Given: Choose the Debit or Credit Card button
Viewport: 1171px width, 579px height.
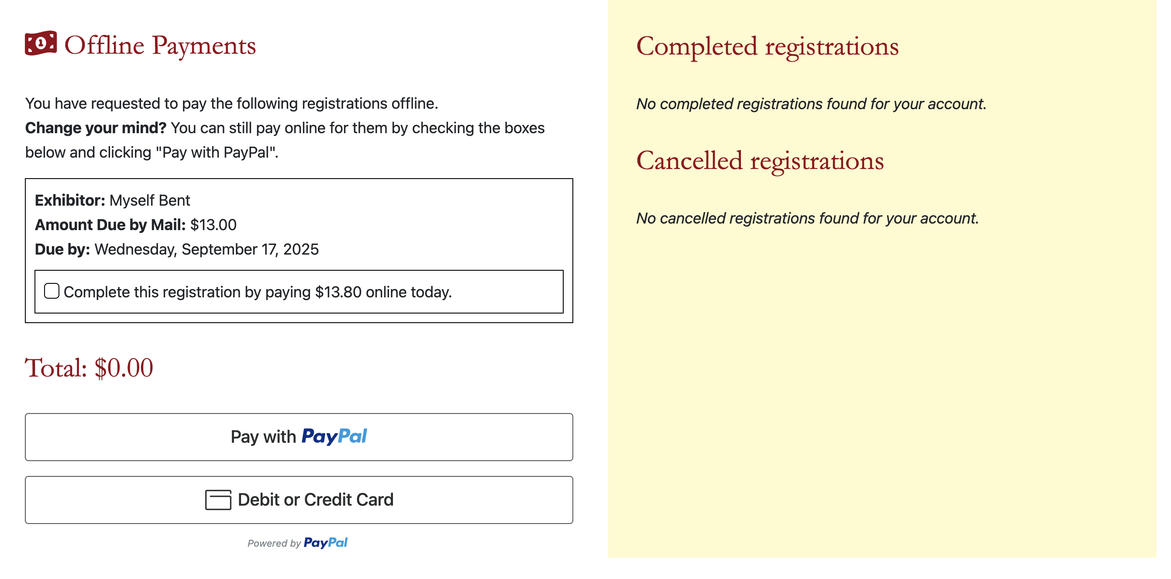Looking at the screenshot, I should 299,500.
